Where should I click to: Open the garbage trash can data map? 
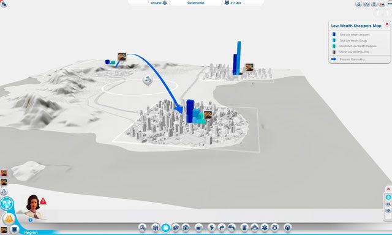coord(244,228)
